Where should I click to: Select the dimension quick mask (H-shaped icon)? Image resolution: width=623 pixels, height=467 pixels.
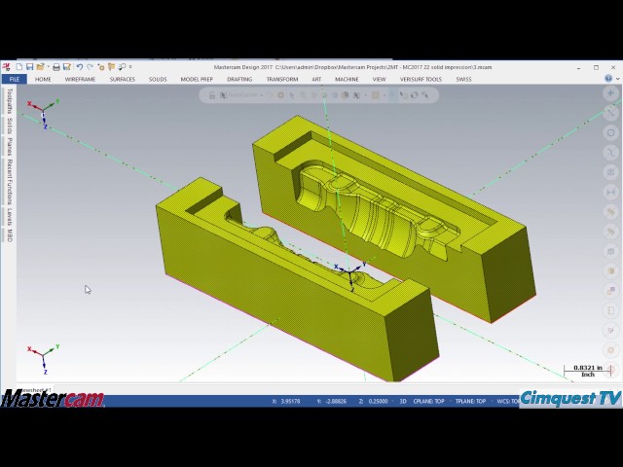610,193
